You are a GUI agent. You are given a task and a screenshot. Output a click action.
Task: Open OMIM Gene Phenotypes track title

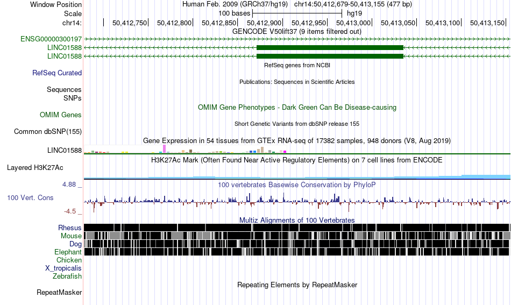click(x=297, y=107)
